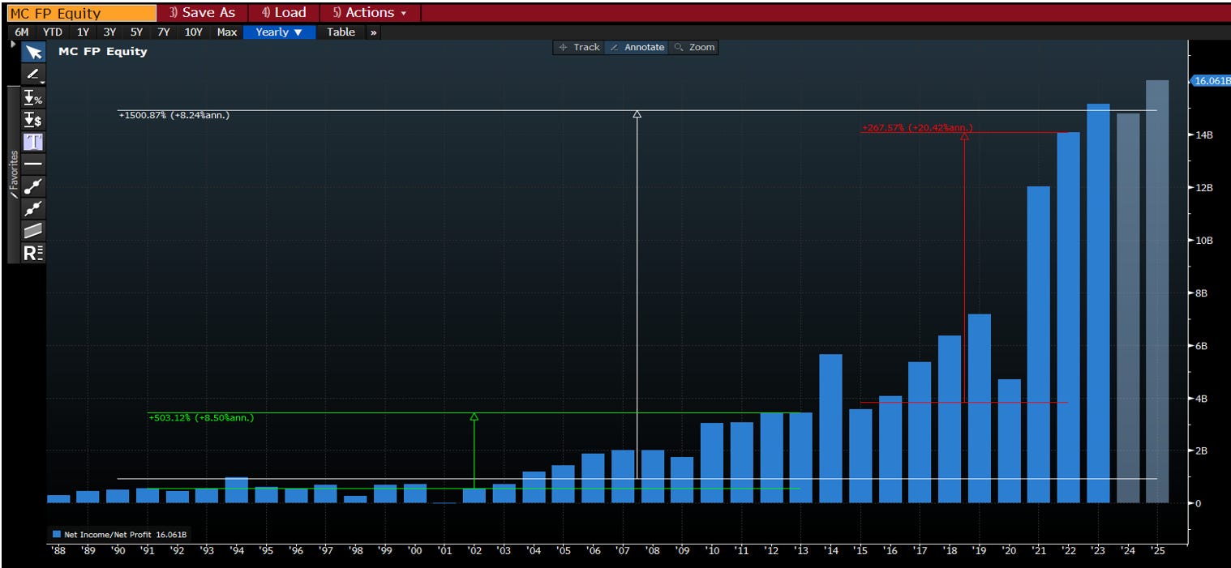The width and height of the screenshot is (1231, 568).
Task: Expand more options with the » chevron
Action: point(373,32)
